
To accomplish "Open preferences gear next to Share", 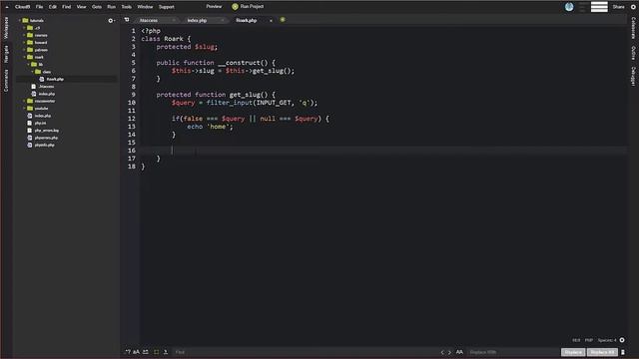I will click(633, 7).
